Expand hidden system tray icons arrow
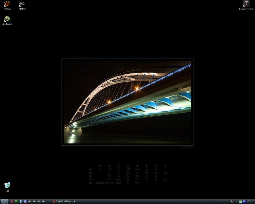255x204 pixels. coord(237,201)
